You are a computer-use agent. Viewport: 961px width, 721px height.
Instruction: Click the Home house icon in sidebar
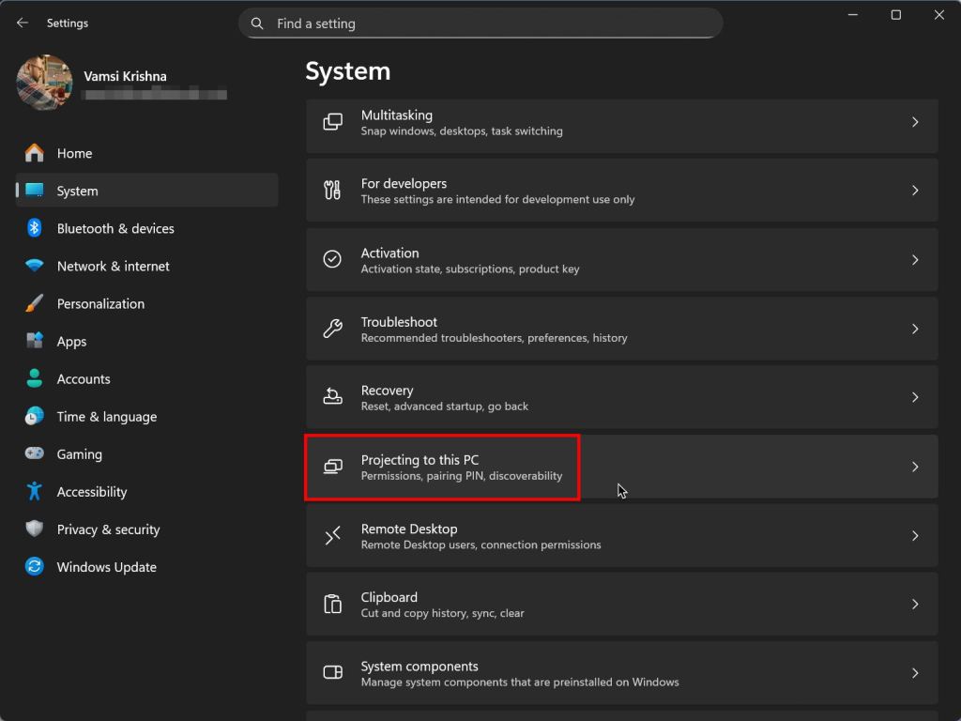[x=35, y=153]
